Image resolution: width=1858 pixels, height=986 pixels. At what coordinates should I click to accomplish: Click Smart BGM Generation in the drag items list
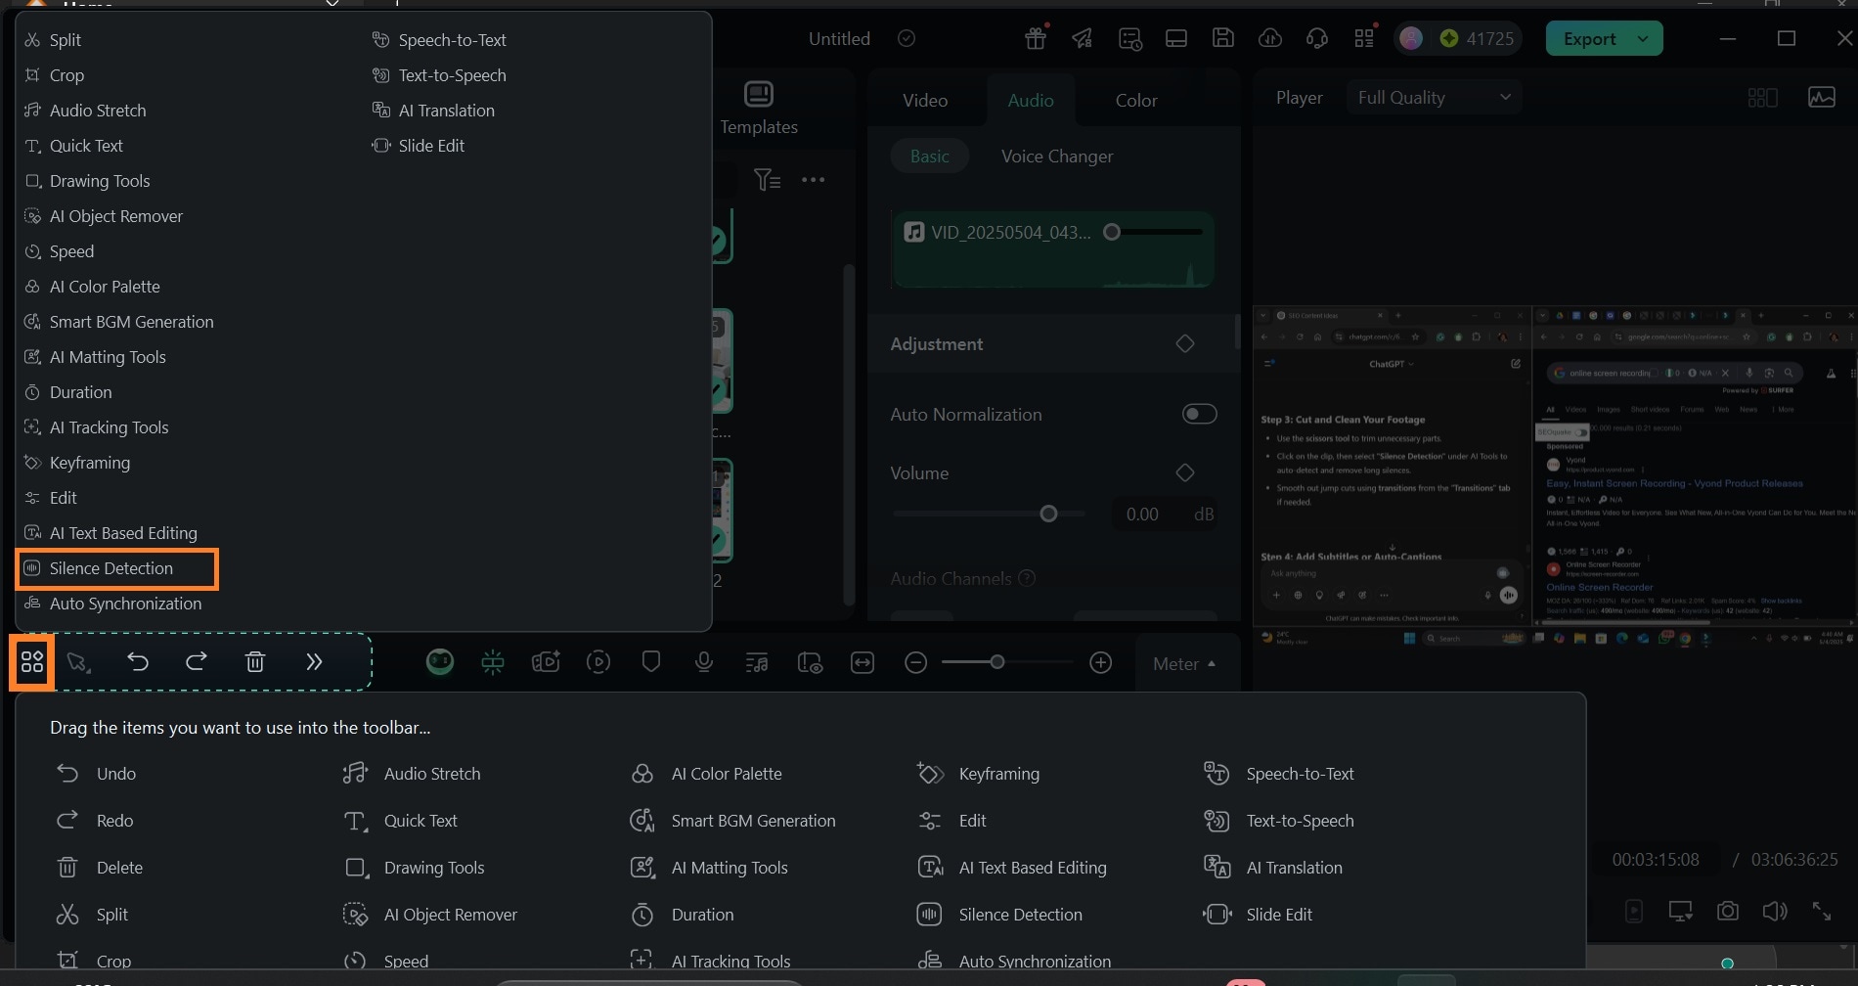[x=732, y=821]
